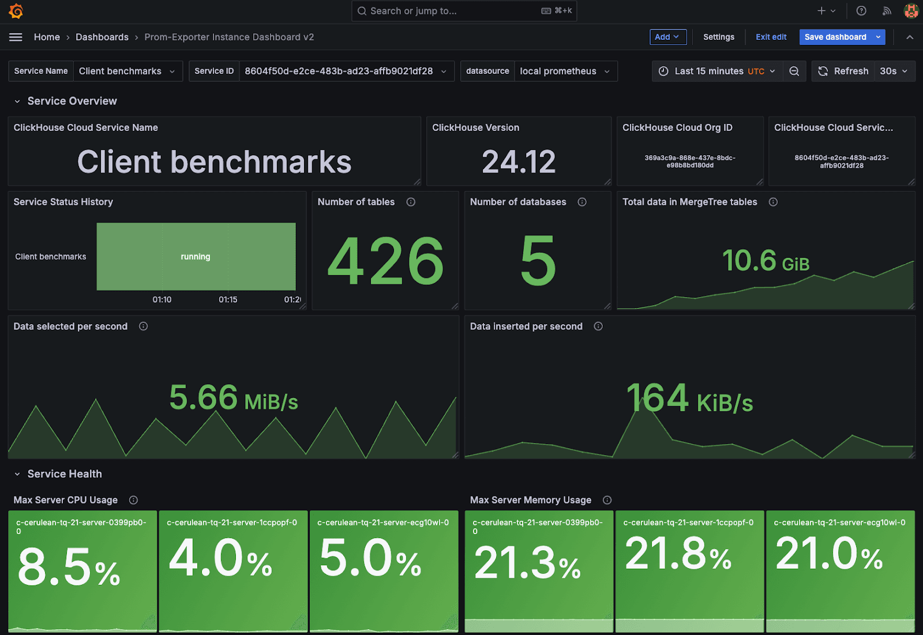Open the datasource local prometheus dropdown
923x635 pixels.
coord(564,71)
